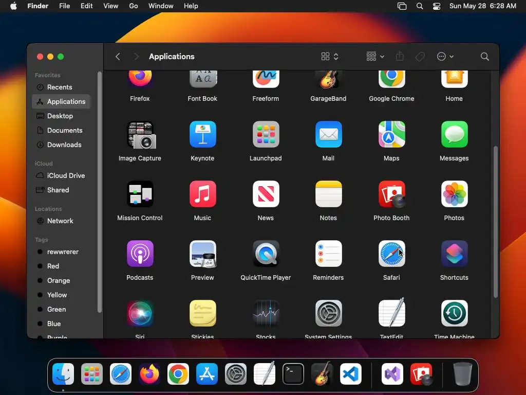
Task: Select the Podcasts app icon
Action: click(140, 254)
